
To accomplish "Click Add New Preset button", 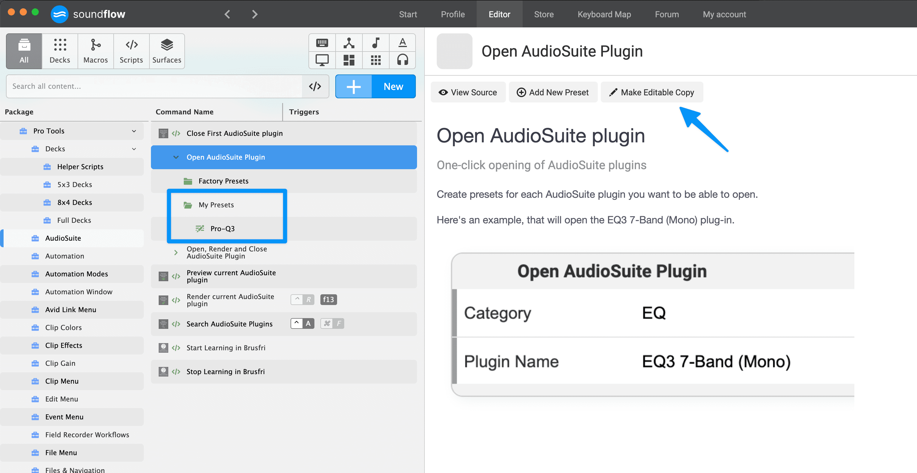I will [553, 92].
